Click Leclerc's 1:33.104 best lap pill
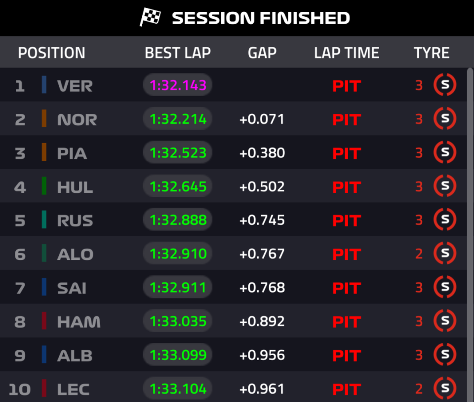 [x=178, y=389]
